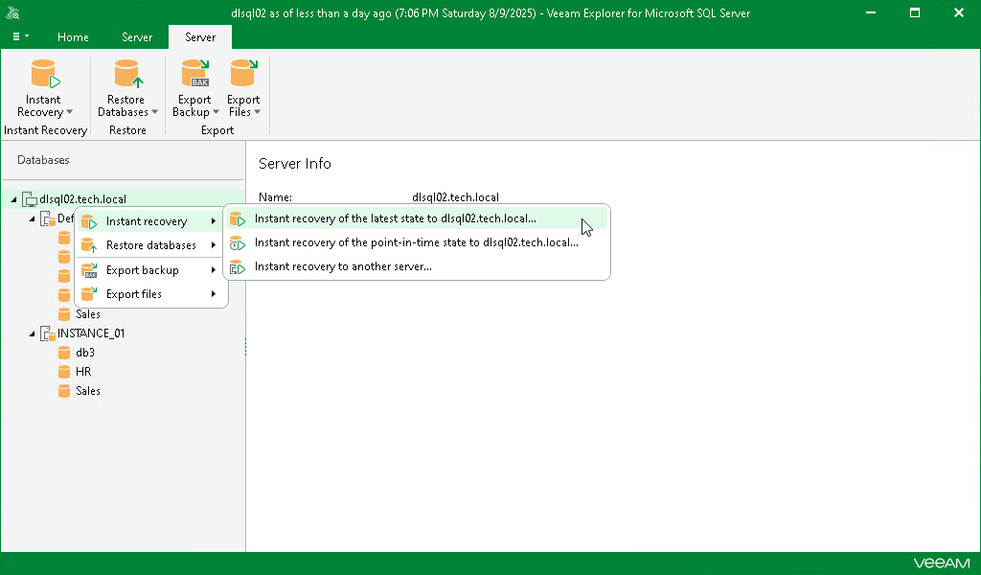This screenshot has height=575, width=981.
Task: Click the Instant Recovery ribbon icon
Action: coord(45,74)
